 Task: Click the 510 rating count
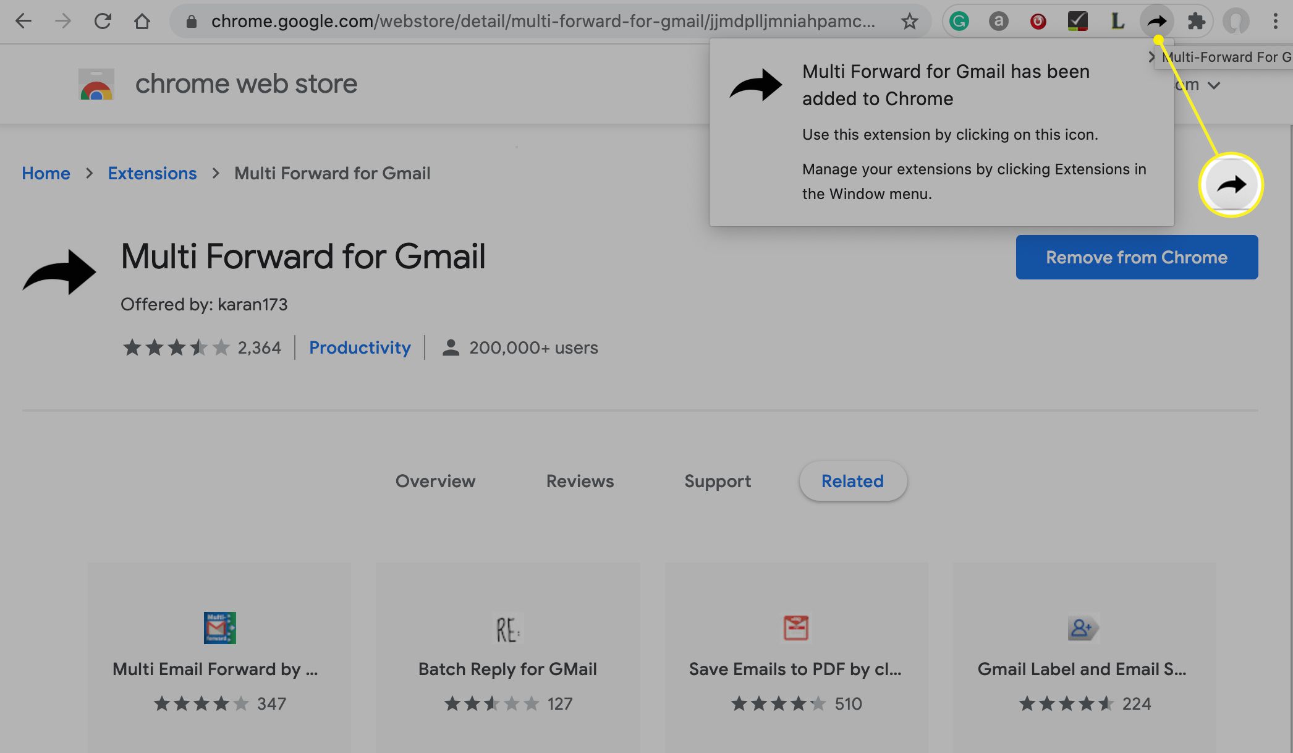(848, 704)
